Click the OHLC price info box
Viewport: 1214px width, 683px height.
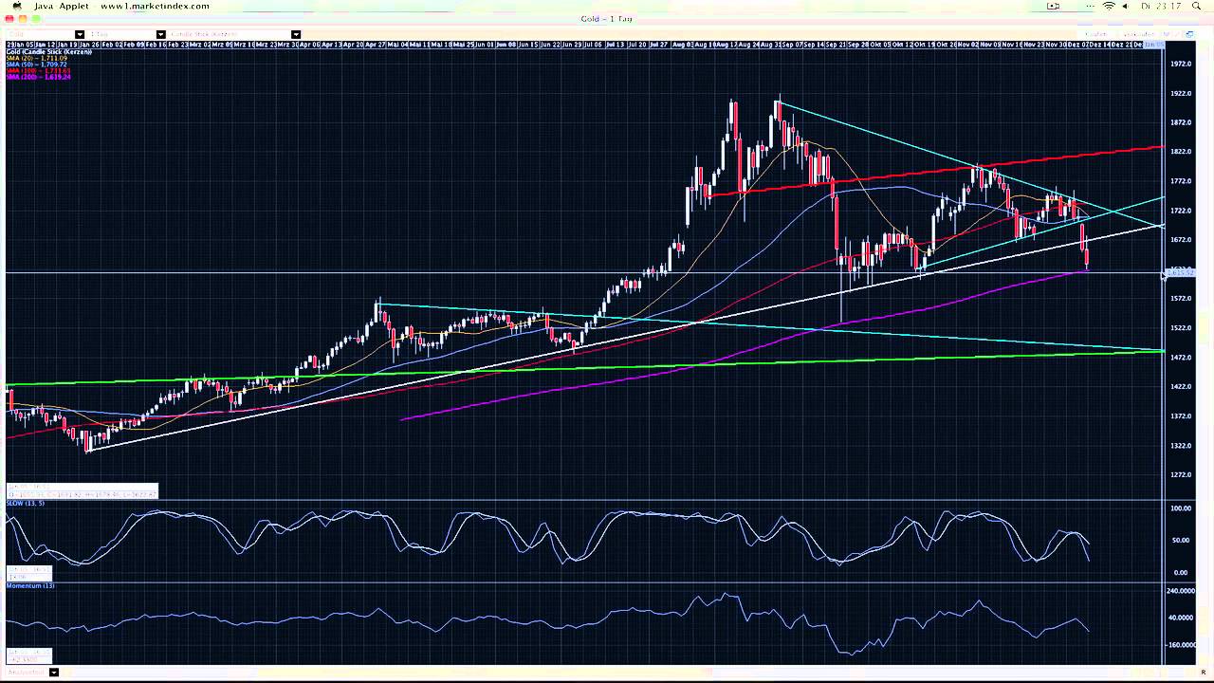83,491
